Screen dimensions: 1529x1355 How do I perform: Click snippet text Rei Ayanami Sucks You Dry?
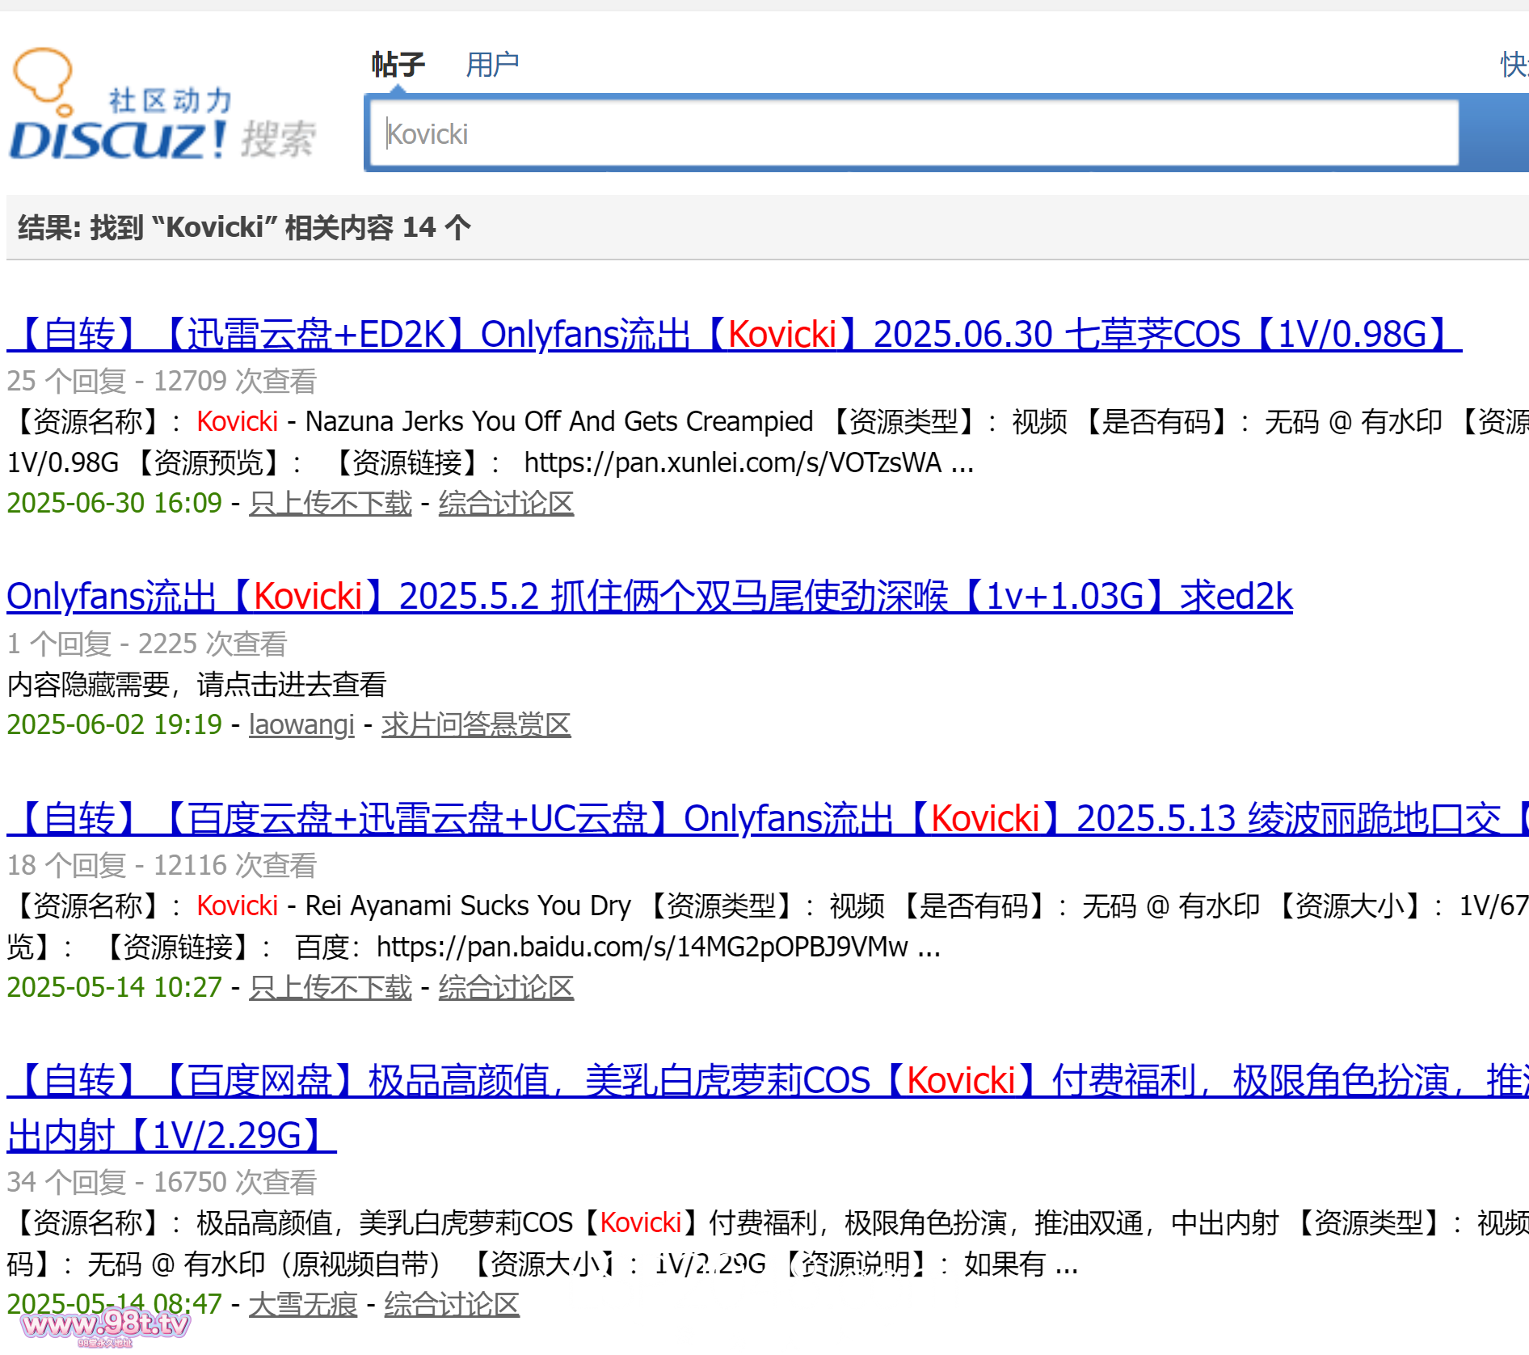tap(468, 905)
